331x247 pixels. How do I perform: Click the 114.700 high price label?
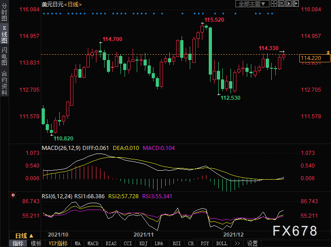pos(112,39)
